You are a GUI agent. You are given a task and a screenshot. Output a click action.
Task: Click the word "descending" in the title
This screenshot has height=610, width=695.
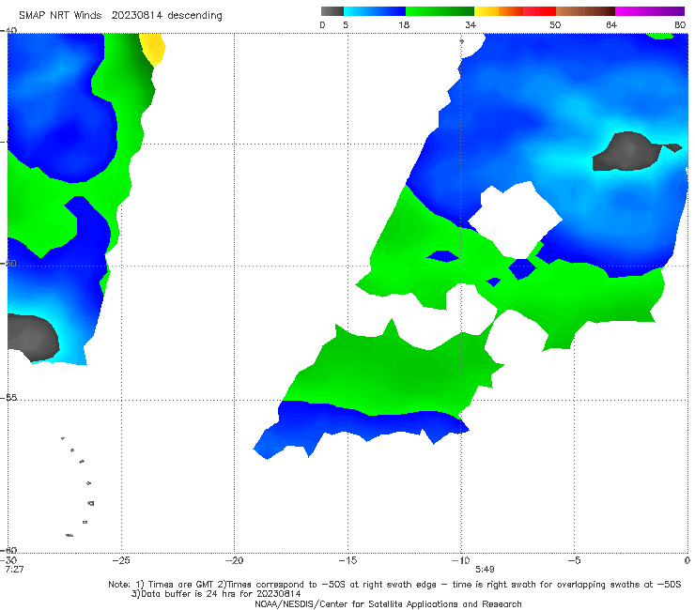[x=195, y=16]
